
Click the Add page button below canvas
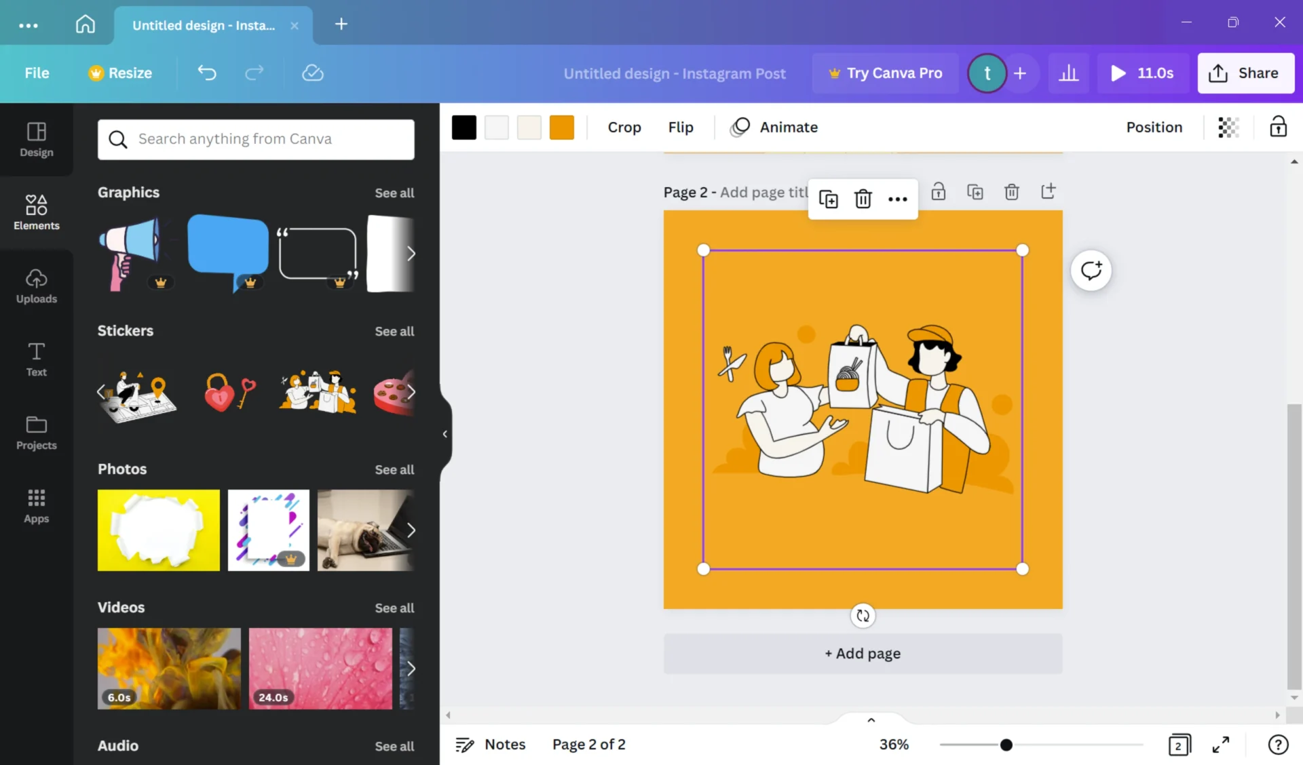pos(863,653)
